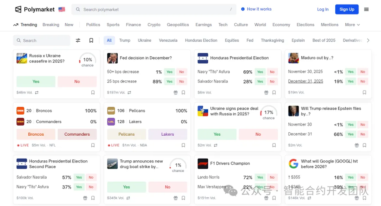
Task: Open the Geopolitics category
Action: pyautogui.click(x=178, y=25)
